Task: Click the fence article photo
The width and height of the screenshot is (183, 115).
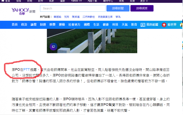Action: point(92,41)
